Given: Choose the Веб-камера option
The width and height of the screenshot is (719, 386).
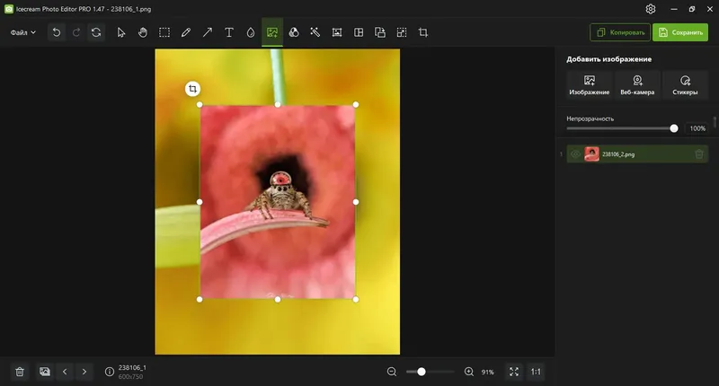Looking at the screenshot, I should point(637,85).
